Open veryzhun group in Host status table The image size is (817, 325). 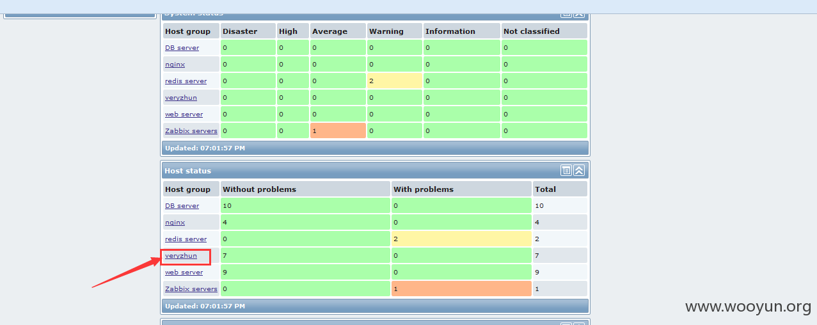coord(181,256)
